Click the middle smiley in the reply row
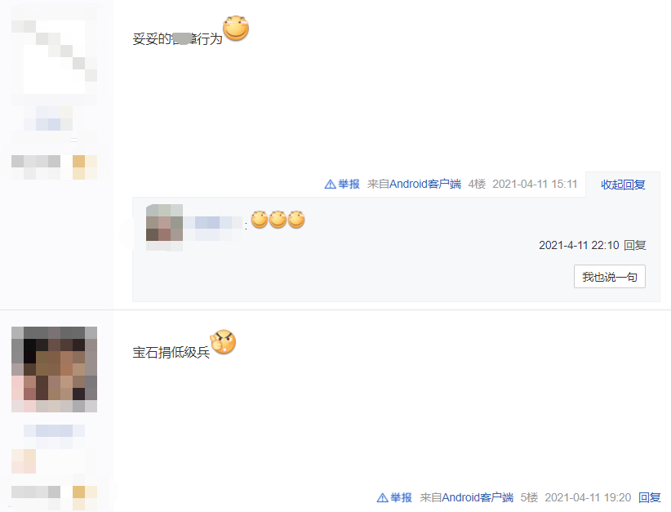Image resolution: width=671 pixels, height=512 pixels. pyautogui.click(x=278, y=220)
